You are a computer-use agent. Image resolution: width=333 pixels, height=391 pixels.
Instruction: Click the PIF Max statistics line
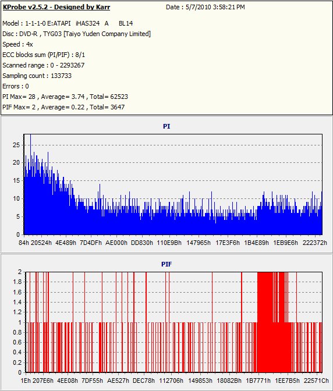click(x=63, y=107)
